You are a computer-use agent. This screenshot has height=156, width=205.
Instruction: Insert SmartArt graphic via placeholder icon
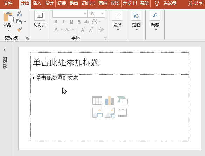122,101
